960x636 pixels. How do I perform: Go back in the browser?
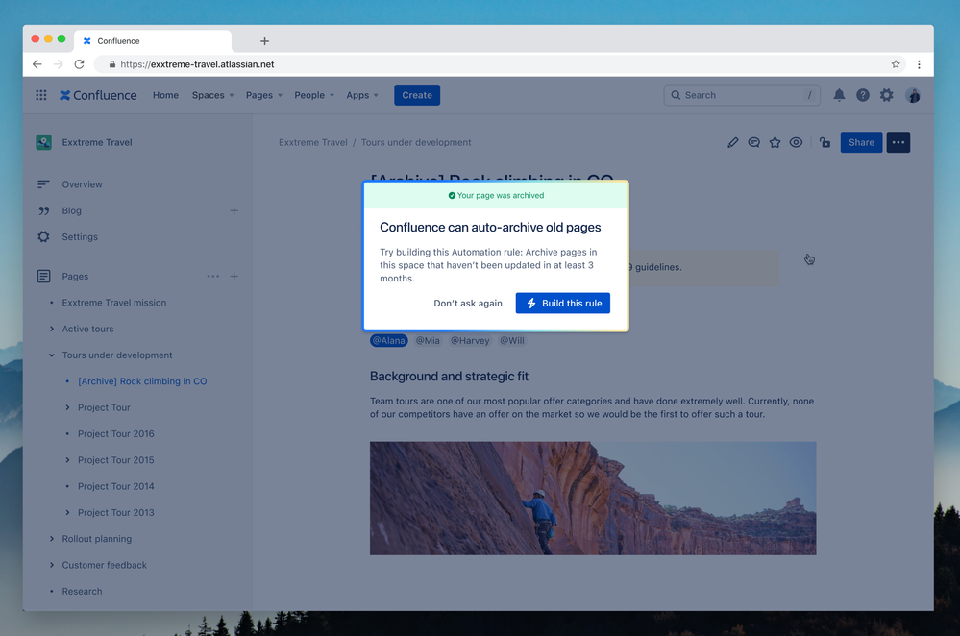37,64
